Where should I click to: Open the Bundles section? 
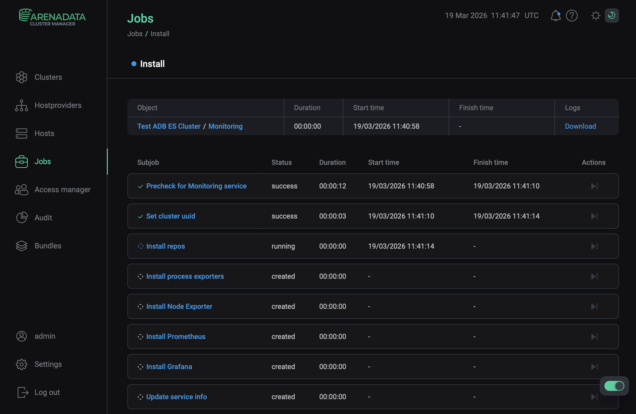[x=48, y=246]
